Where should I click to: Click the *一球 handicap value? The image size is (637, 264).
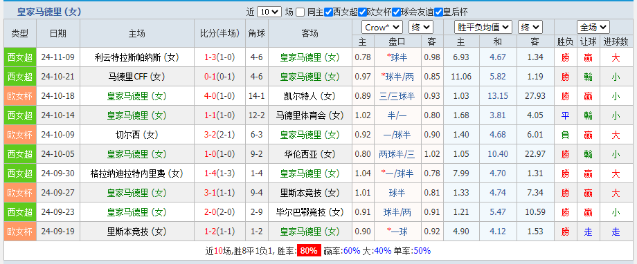coord(397,232)
